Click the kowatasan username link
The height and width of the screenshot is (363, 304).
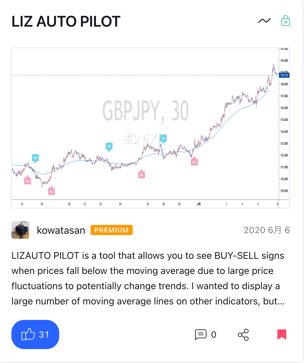[x=61, y=230]
